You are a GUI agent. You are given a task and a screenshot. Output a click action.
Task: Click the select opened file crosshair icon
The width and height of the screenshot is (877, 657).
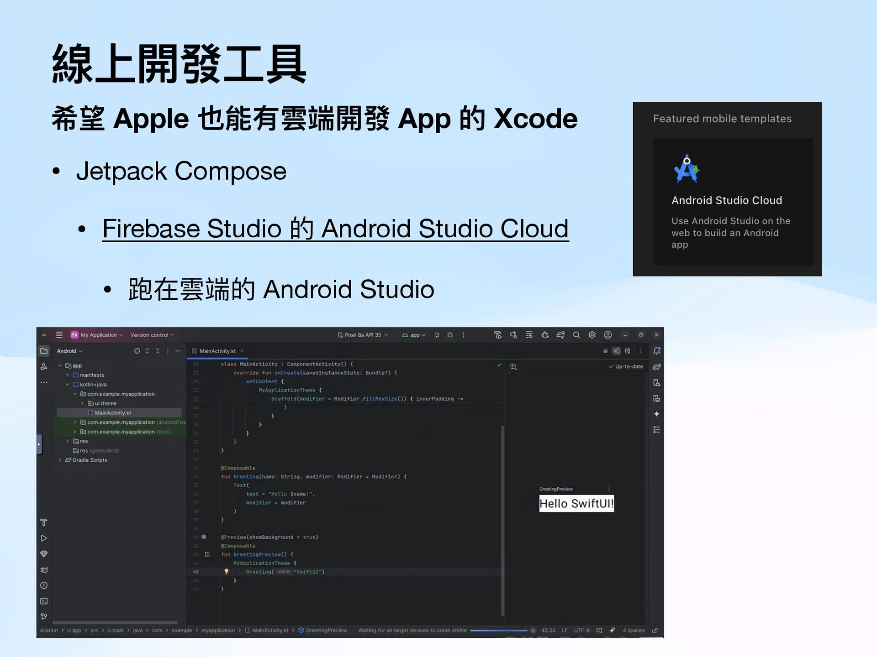pos(137,351)
